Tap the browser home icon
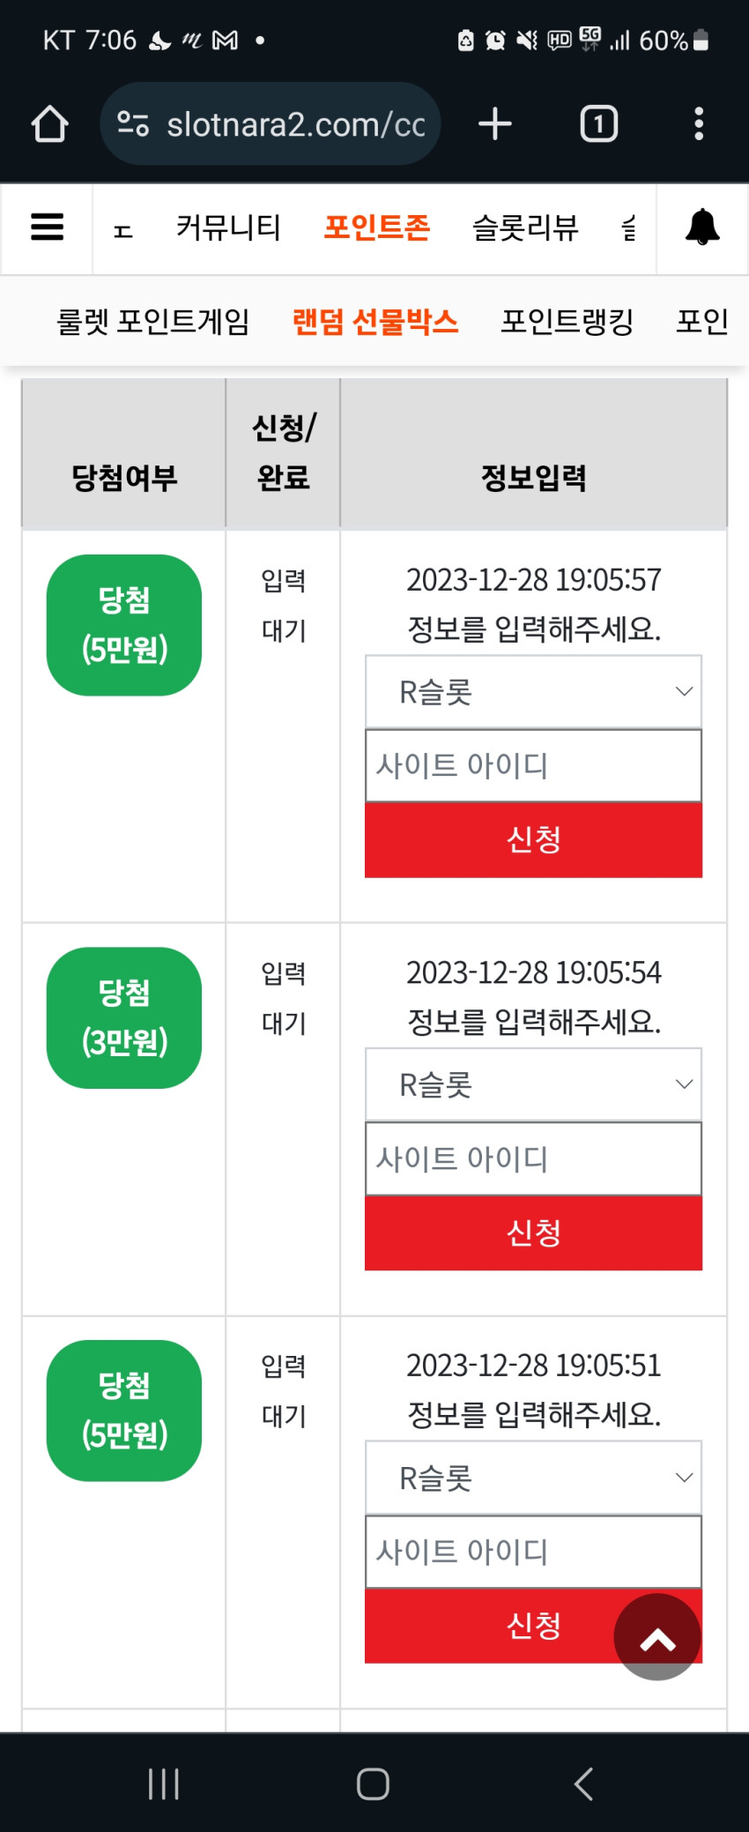Screen dimensions: 749x1832 49,124
